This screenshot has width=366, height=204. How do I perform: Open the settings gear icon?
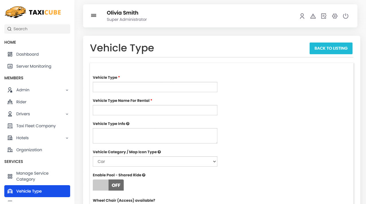coord(334,16)
